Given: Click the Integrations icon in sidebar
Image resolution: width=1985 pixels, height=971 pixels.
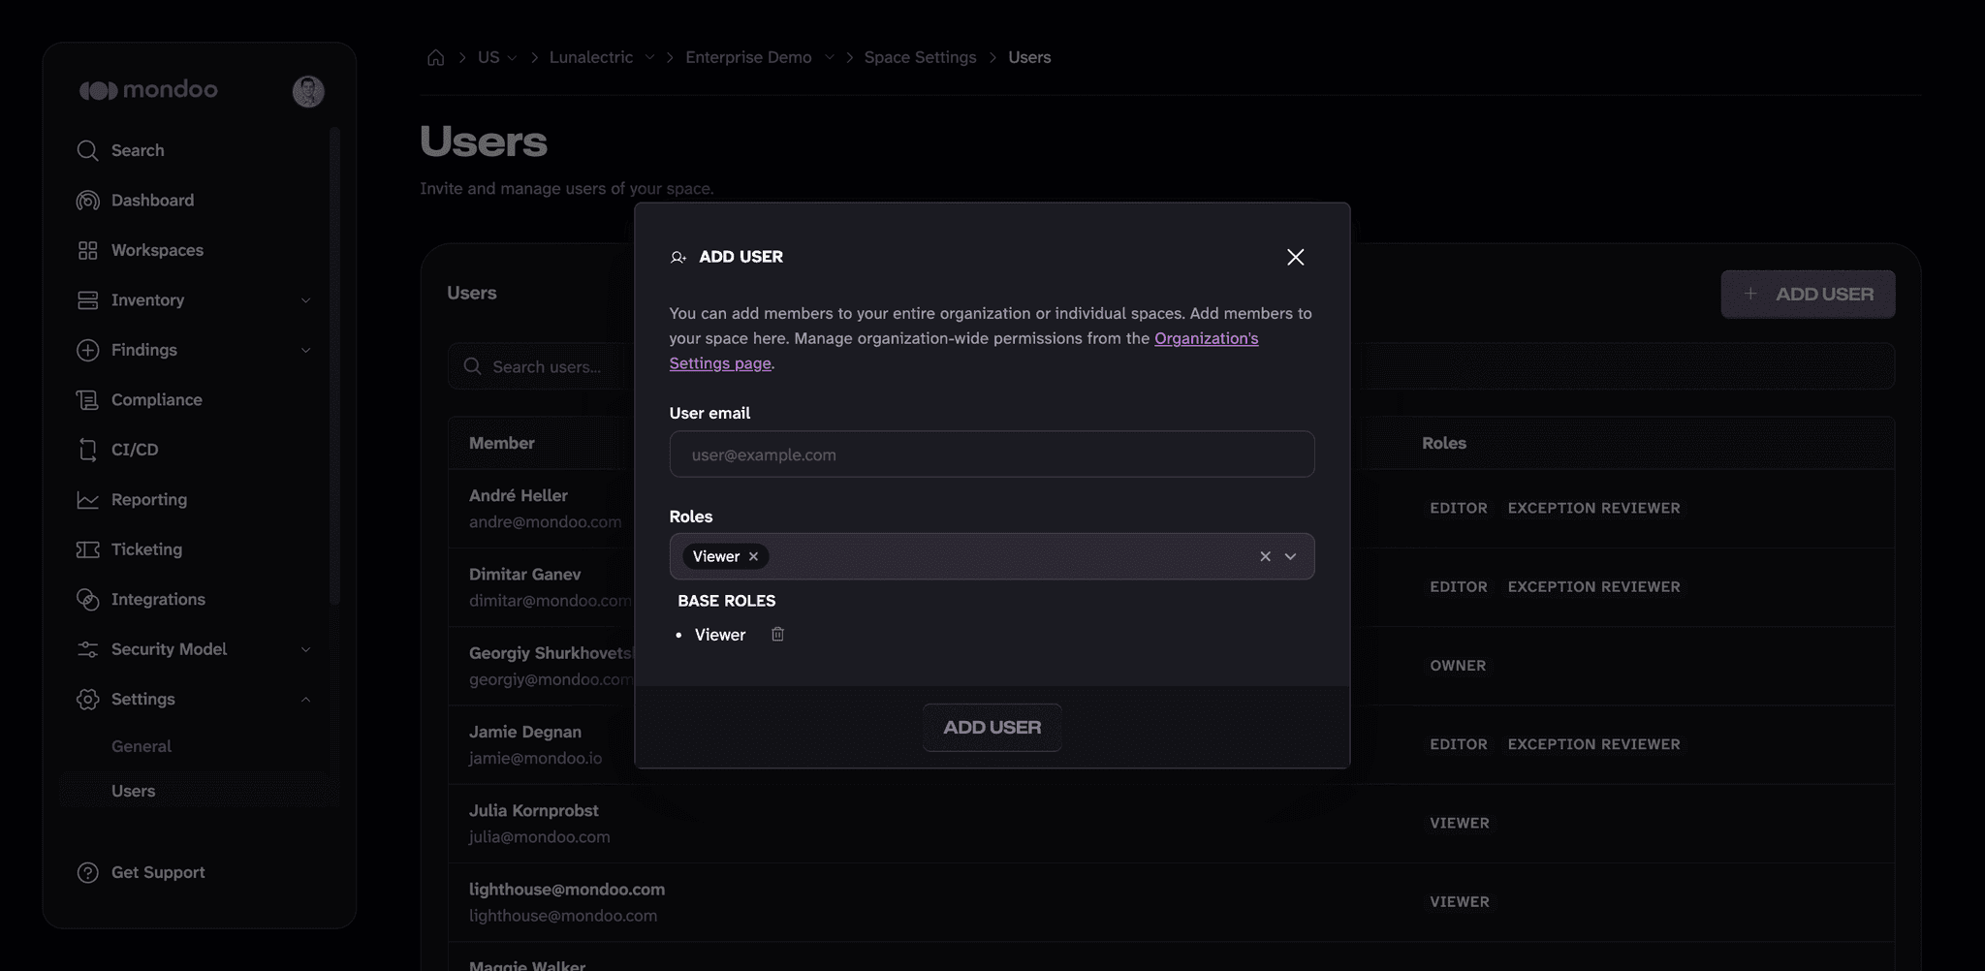Looking at the screenshot, I should click(x=88, y=600).
